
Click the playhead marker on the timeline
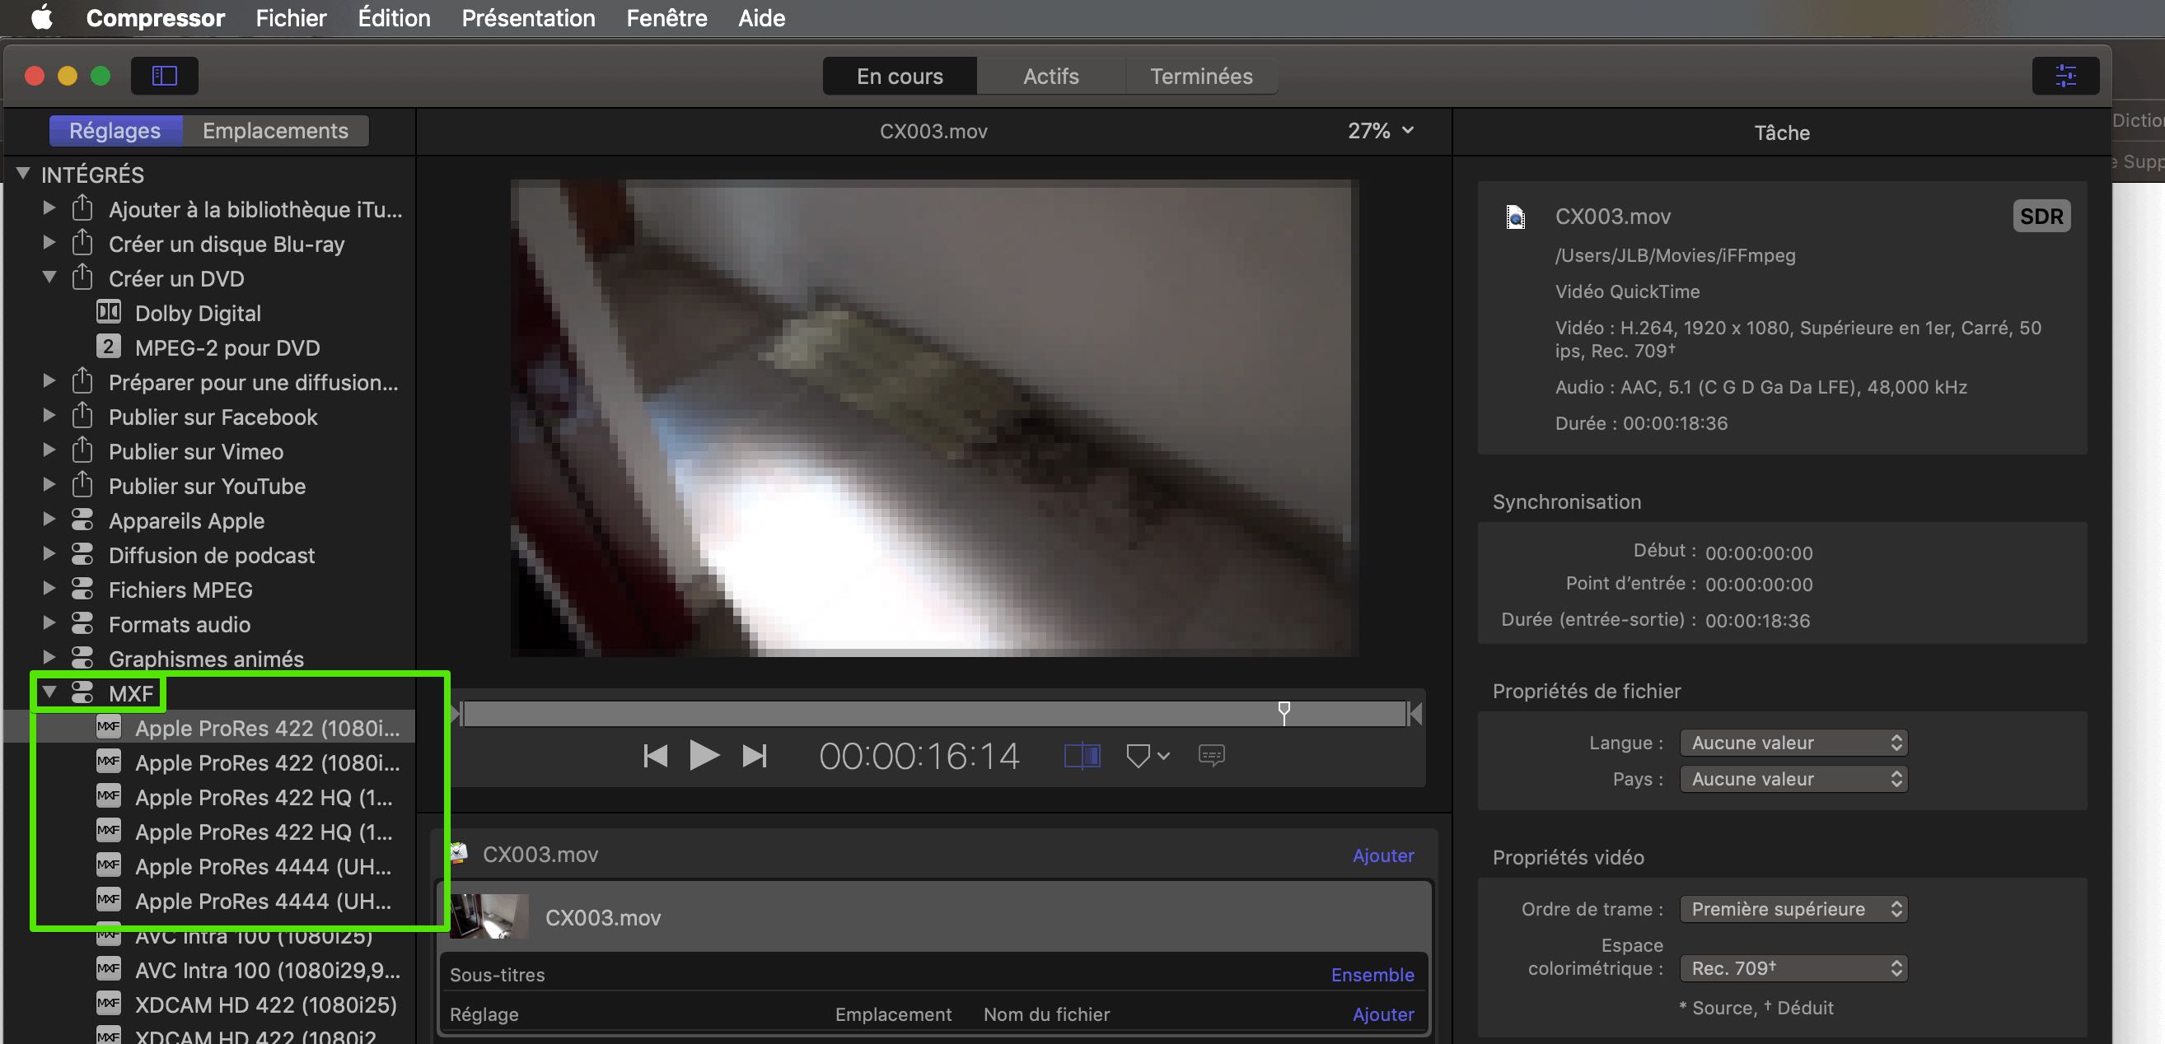coord(1284,711)
